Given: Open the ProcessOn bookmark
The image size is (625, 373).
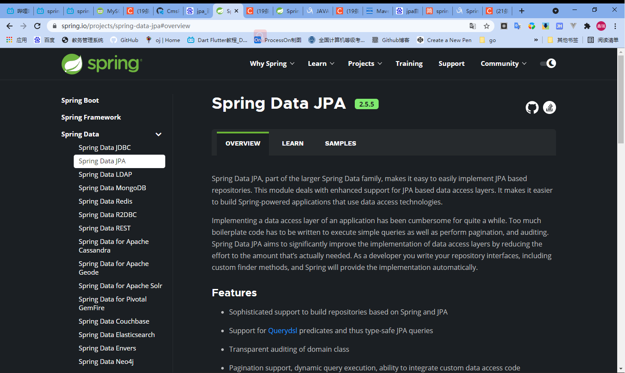Looking at the screenshot, I should point(278,40).
